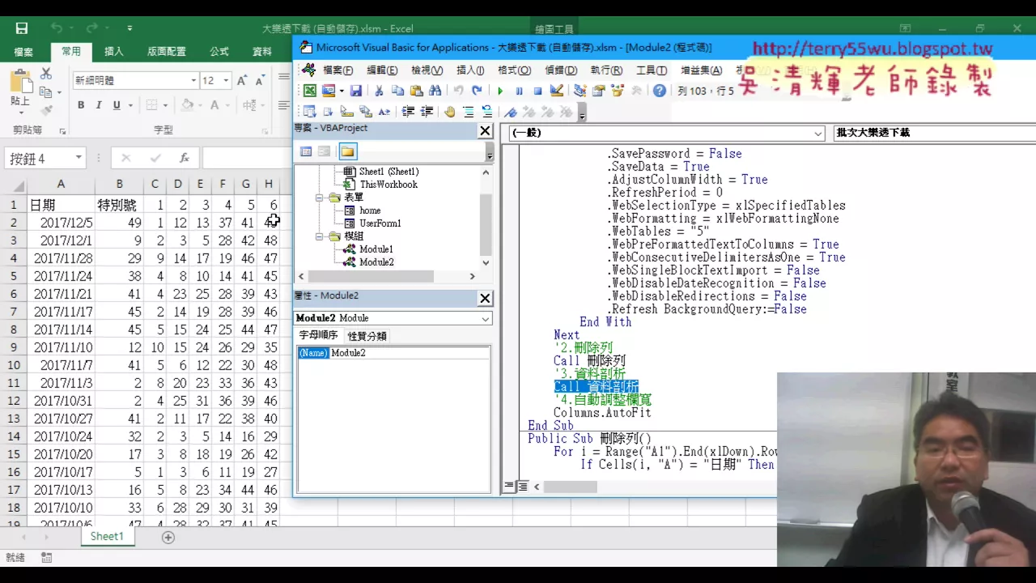
Task: Toggle Bookmark flag icon in edit toolbar
Action: point(511,112)
